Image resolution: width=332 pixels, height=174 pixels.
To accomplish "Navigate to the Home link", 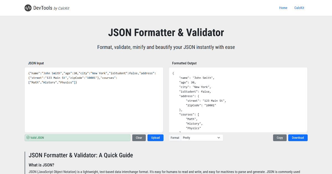I will click(x=283, y=8).
